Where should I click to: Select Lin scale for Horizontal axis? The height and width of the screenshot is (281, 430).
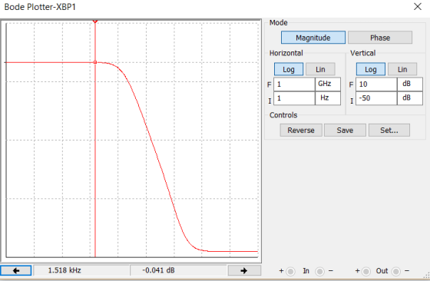320,69
